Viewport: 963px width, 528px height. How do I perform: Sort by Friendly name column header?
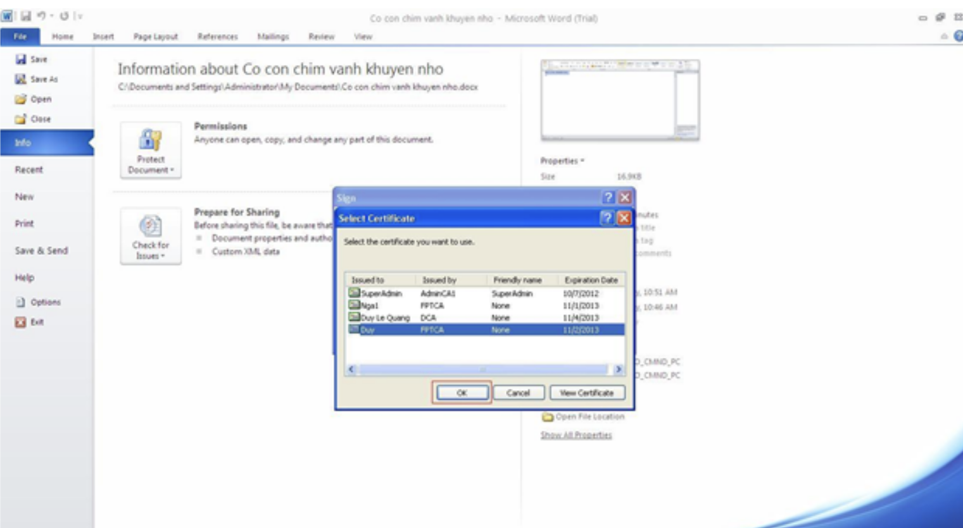(x=522, y=279)
